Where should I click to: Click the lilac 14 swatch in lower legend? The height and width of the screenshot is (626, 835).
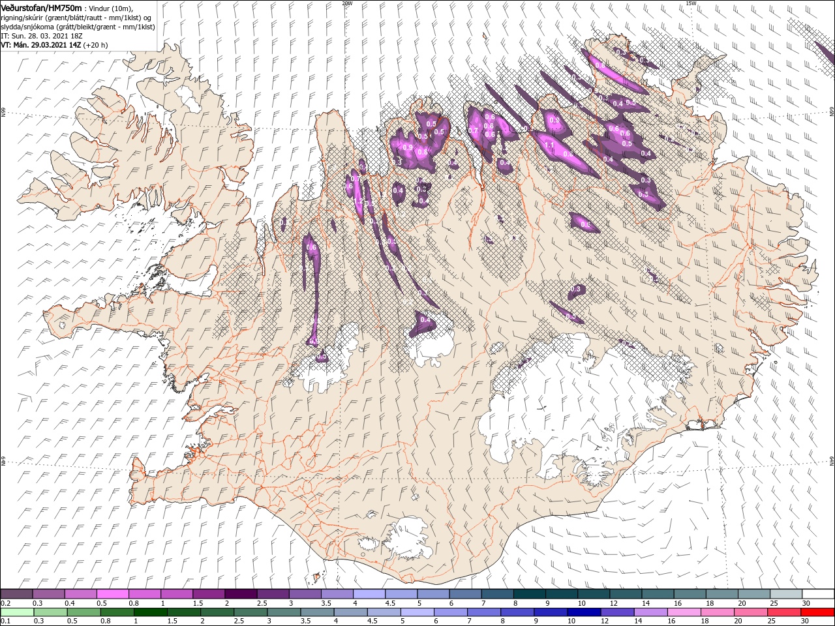(x=651, y=612)
